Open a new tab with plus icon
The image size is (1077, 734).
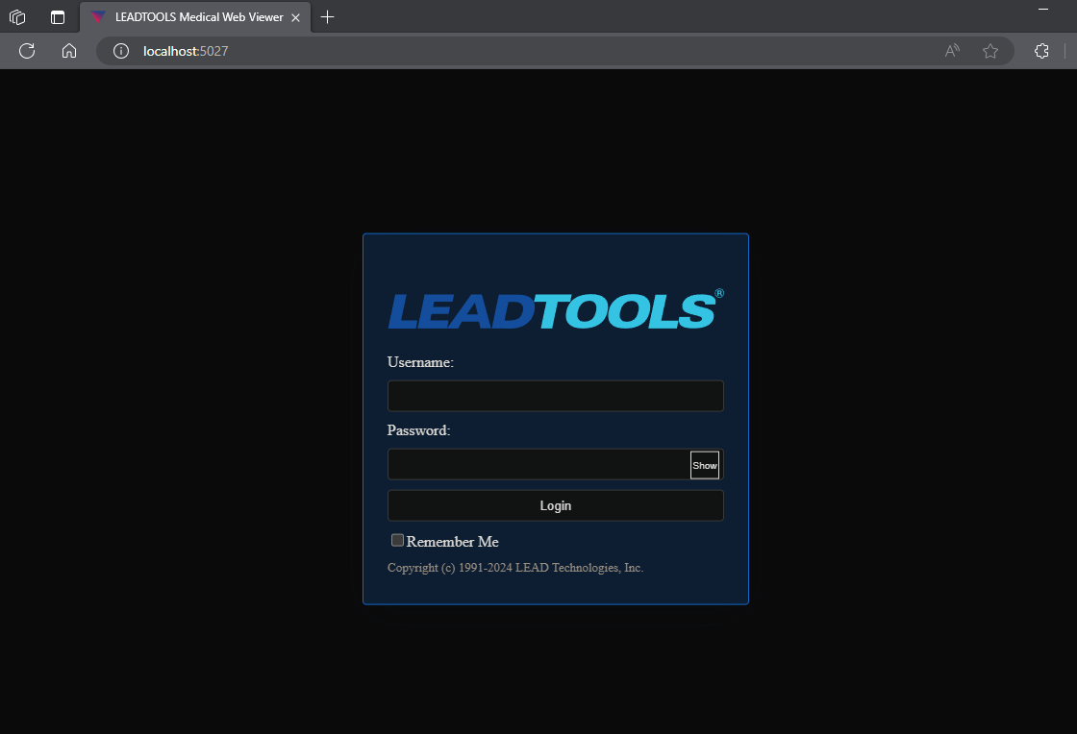click(x=328, y=17)
